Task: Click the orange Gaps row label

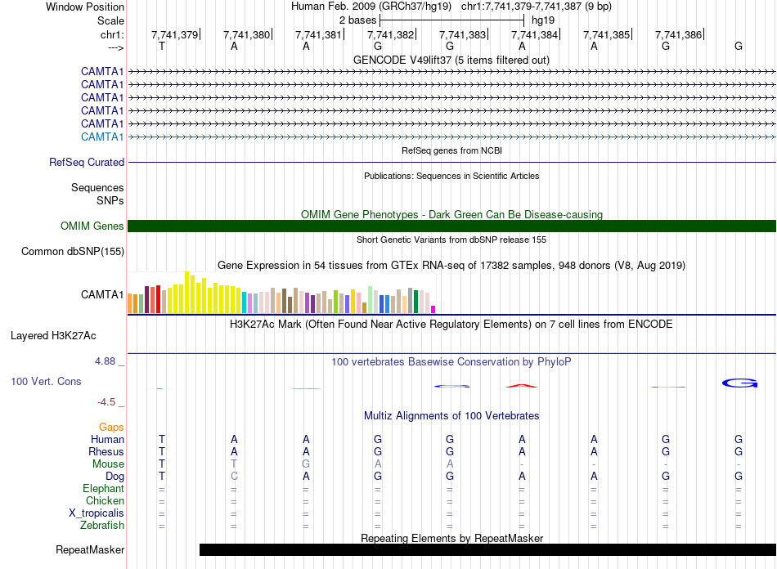Action: (111, 428)
